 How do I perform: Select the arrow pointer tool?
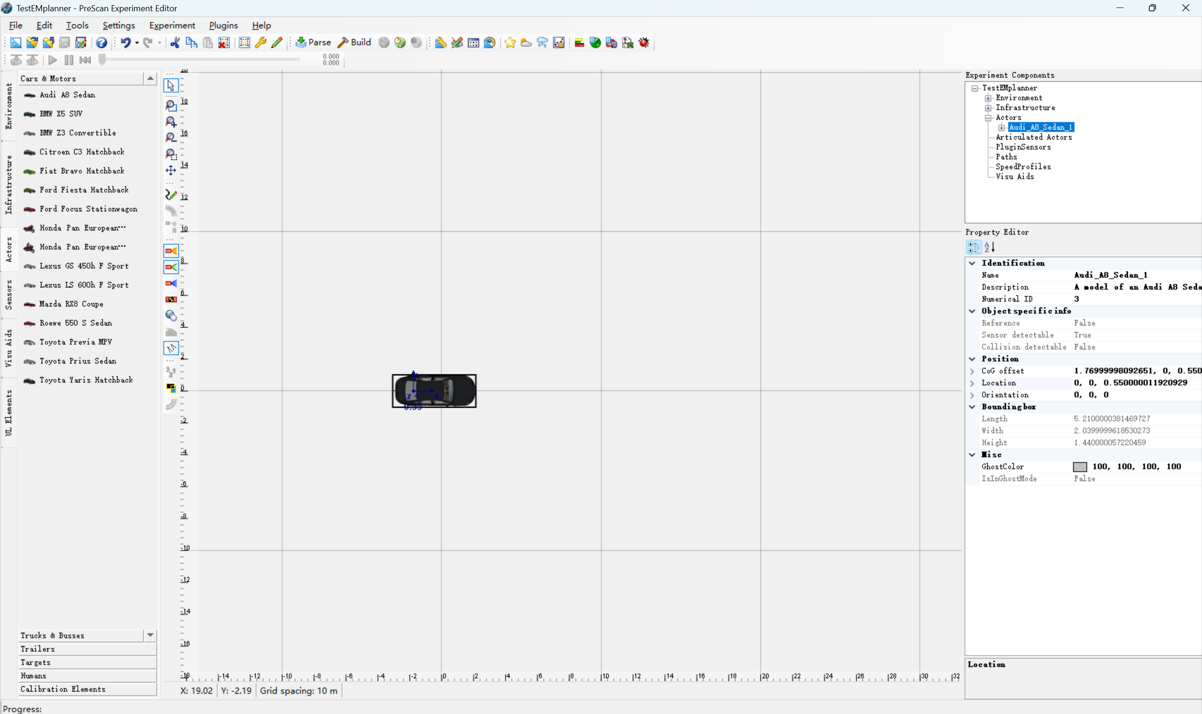tap(171, 85)
